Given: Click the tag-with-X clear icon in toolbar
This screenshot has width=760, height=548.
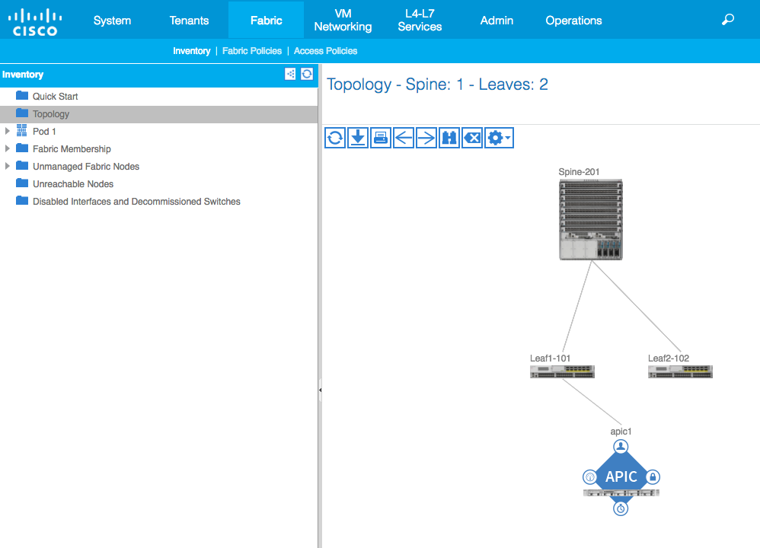Looking at the screenshot, I should [472, 138].
